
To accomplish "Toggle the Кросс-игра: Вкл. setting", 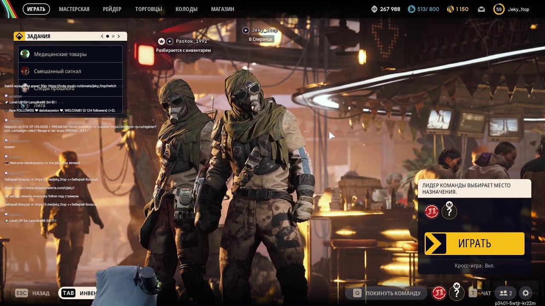I will coord(474,266).
